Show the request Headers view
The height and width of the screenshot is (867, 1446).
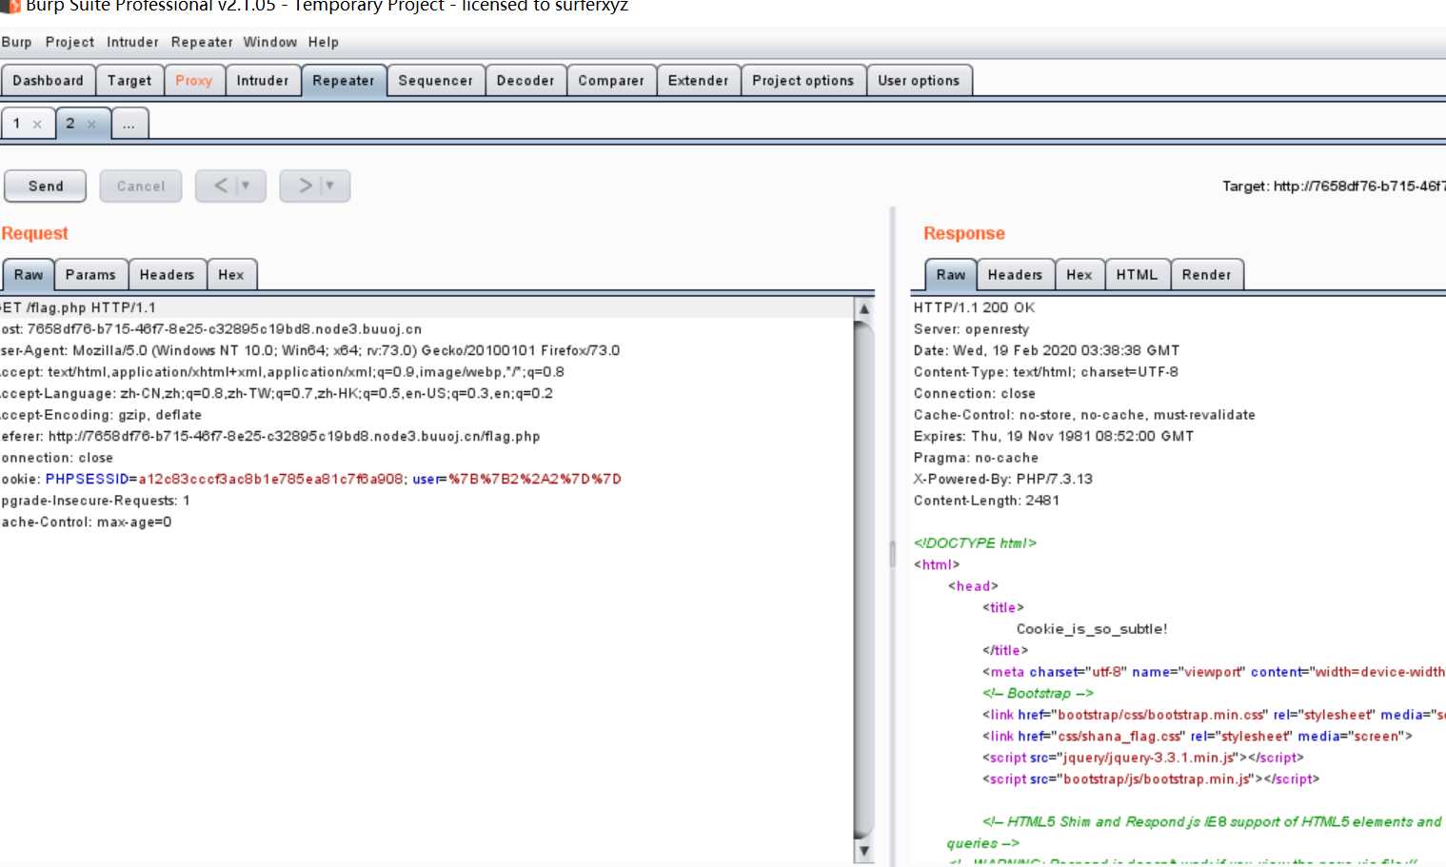click(x=167, y=274)
